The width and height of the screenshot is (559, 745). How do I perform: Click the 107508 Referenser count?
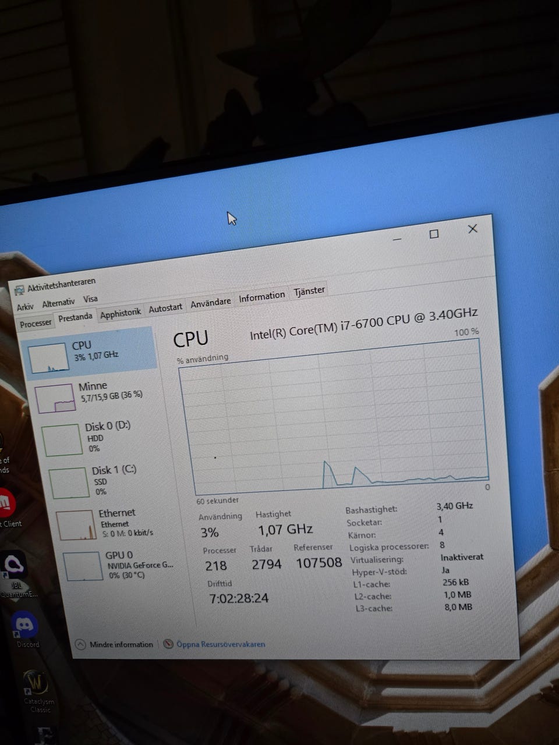[319, 563]
